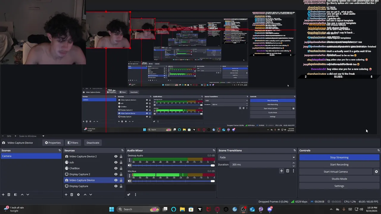Open source properties gear in Sources toolbar
The width and height of the screenshot is (381, 214).
click(78, 195)
